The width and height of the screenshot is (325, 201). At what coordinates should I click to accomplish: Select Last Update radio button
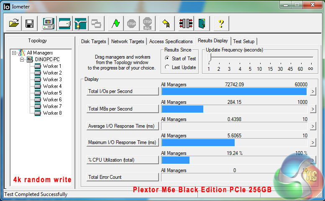click(167, 67)
